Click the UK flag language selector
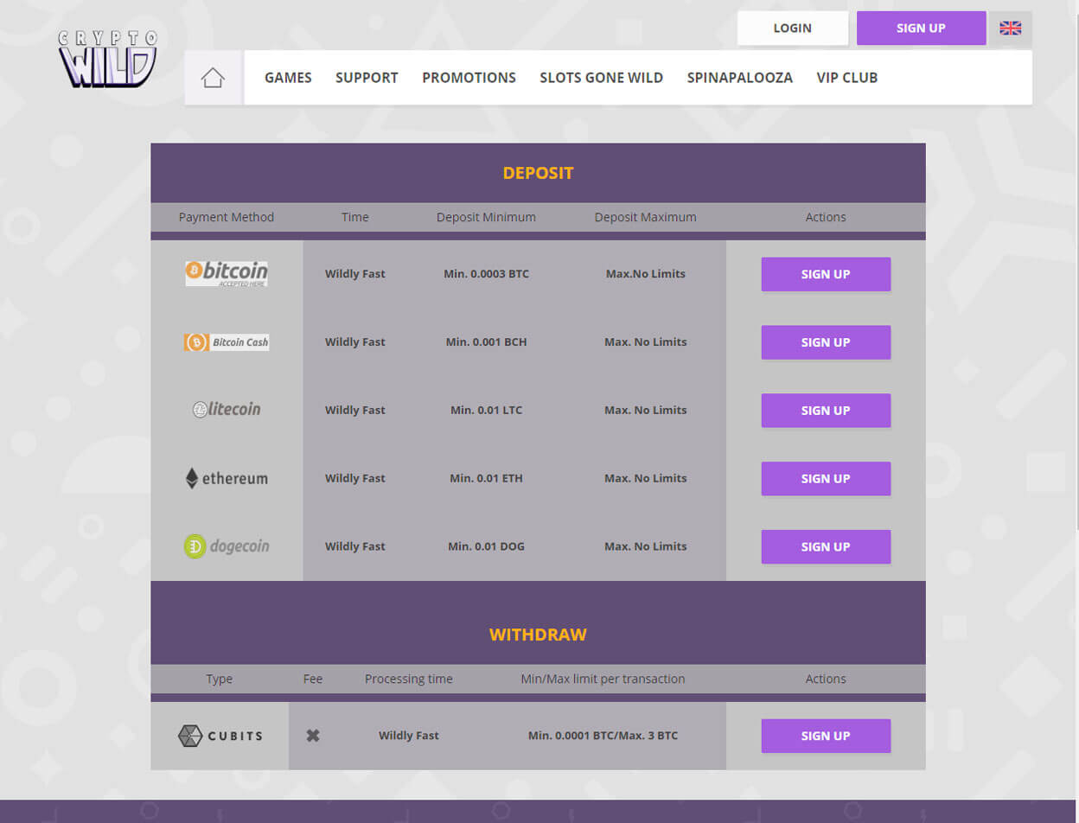 click(1010, 28)
